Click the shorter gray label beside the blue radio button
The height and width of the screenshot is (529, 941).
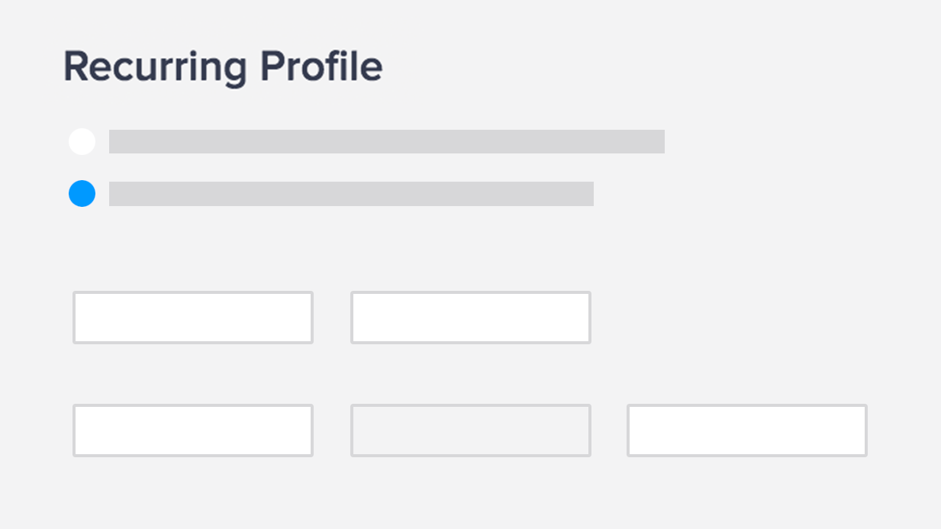351,194
